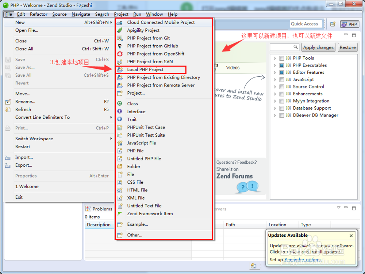365x274 pixels.
Task: Click the Import icon in File menu
Action: click(x=8, y=157)
